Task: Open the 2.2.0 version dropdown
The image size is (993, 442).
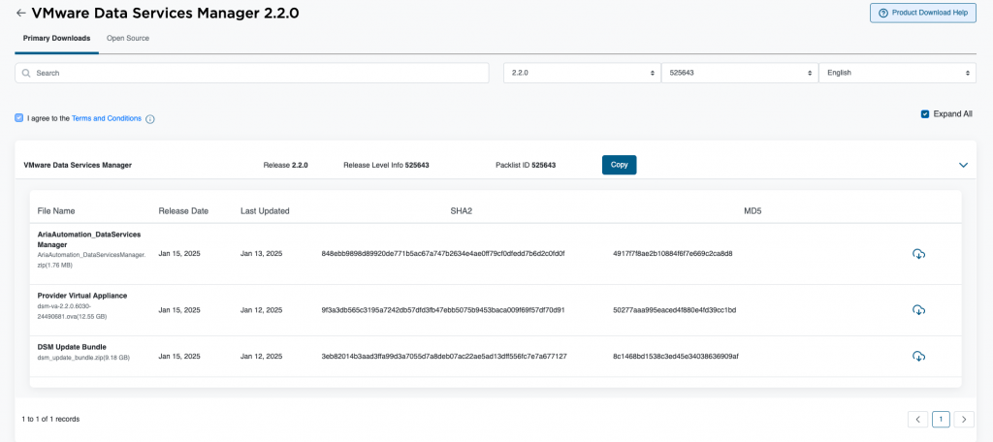Action: pos(582,73)
